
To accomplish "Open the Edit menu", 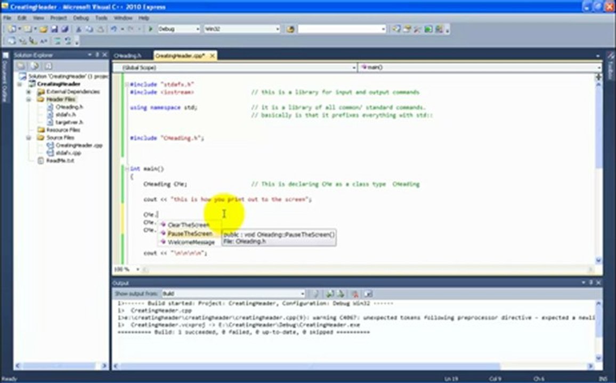I will point(22,18).
